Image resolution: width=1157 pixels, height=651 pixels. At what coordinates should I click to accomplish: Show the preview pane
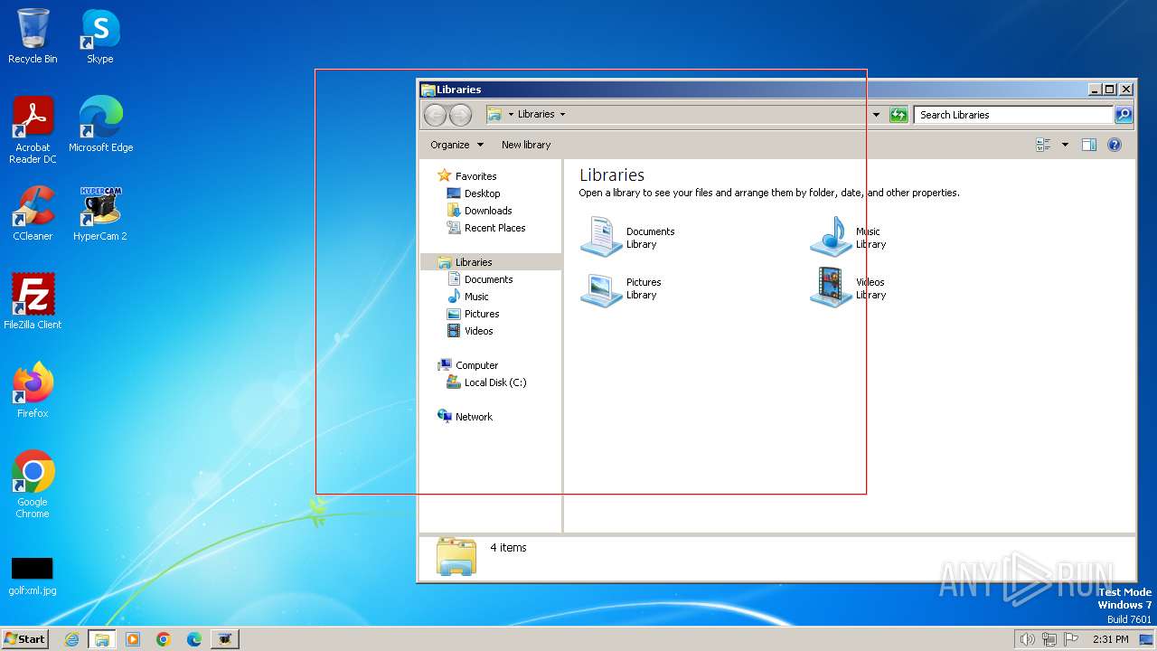pyautogui.click(x=1089, y=145)
